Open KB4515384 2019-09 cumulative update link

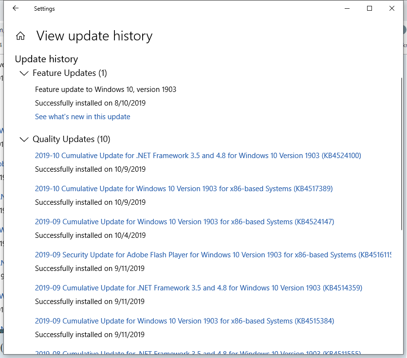[x=185, y=321]
